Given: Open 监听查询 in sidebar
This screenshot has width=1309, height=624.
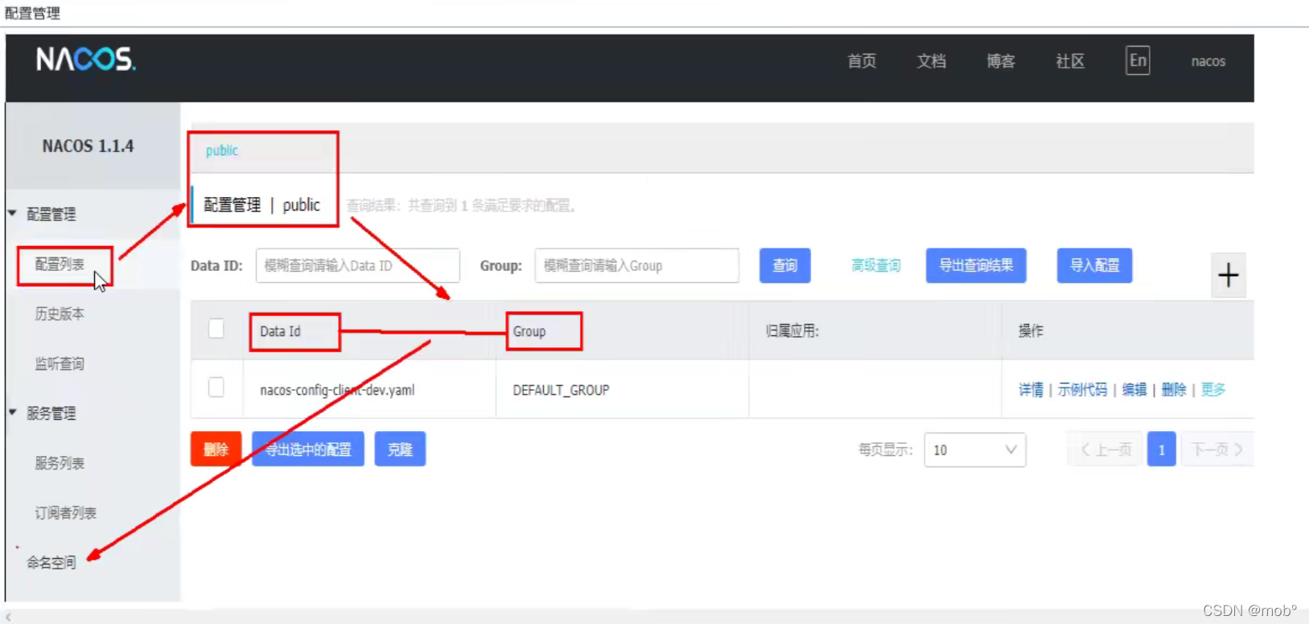Looking at the screenshot, I should pyautogui.click(x=60, y=363).
